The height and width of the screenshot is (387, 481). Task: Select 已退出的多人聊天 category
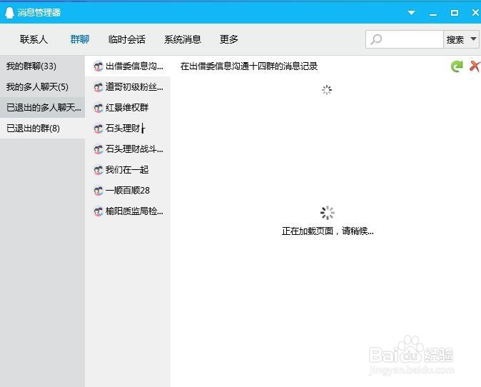42,107
